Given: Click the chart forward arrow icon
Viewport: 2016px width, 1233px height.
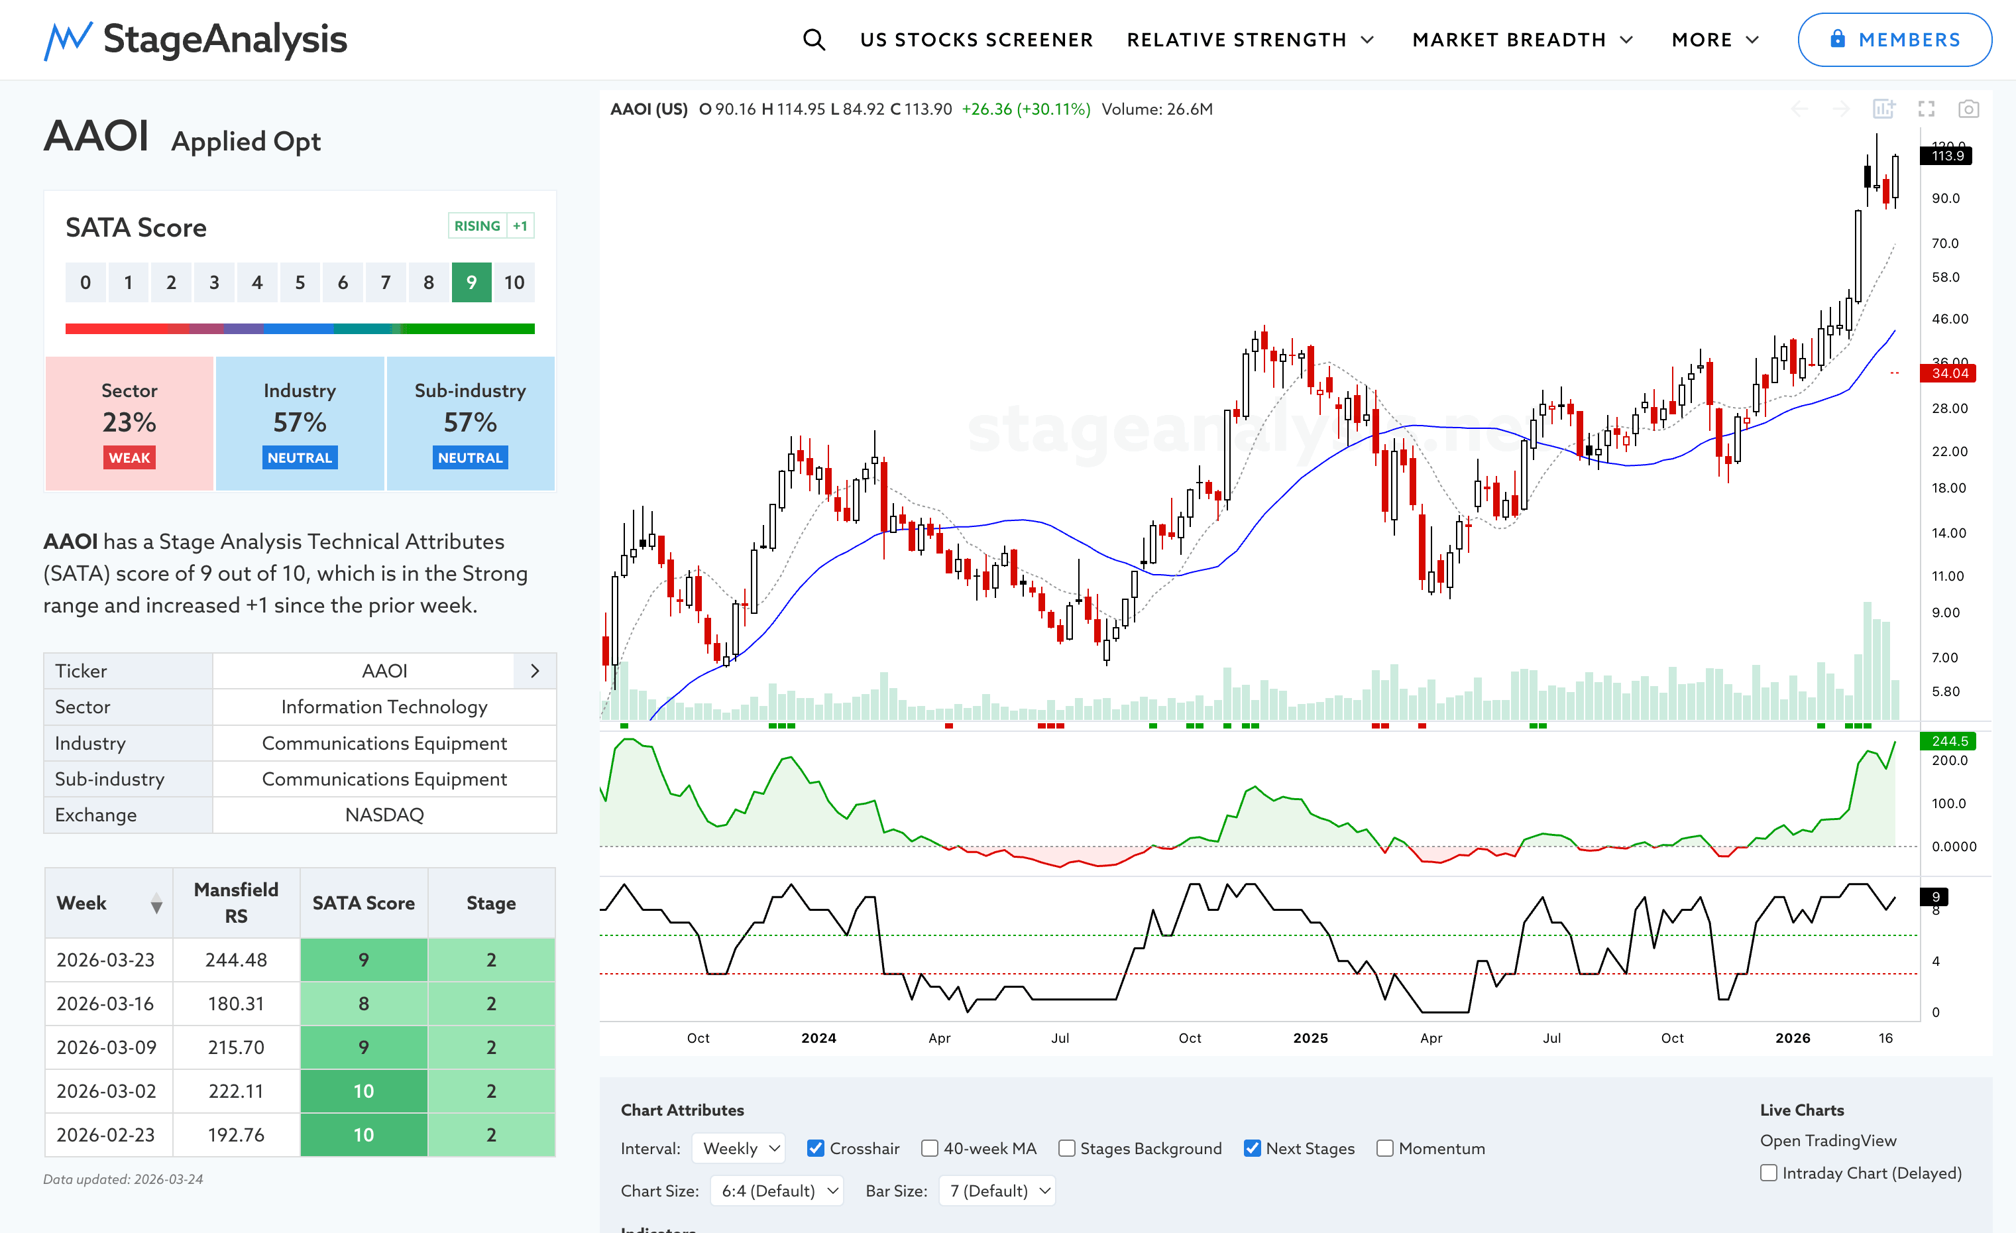Looking at the screenshot, I should click(x=1841, y=109).
